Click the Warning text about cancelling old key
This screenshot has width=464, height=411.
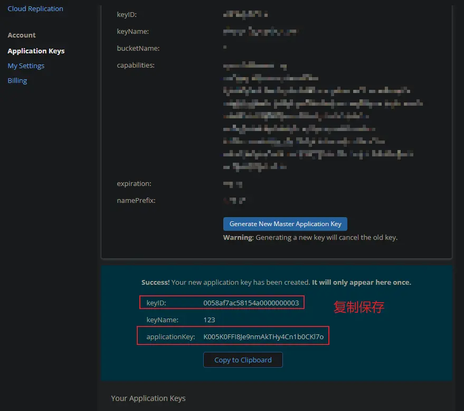click(x=310, y=238)
